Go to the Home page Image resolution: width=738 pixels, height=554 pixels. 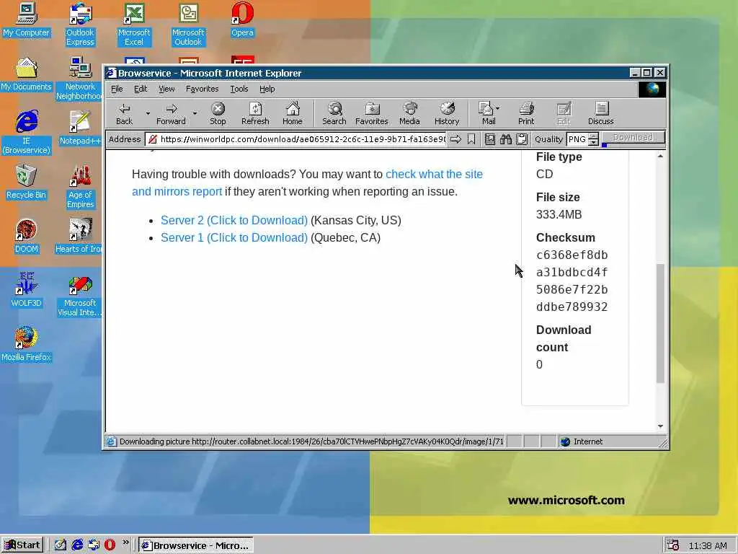(x=293, y=114)
